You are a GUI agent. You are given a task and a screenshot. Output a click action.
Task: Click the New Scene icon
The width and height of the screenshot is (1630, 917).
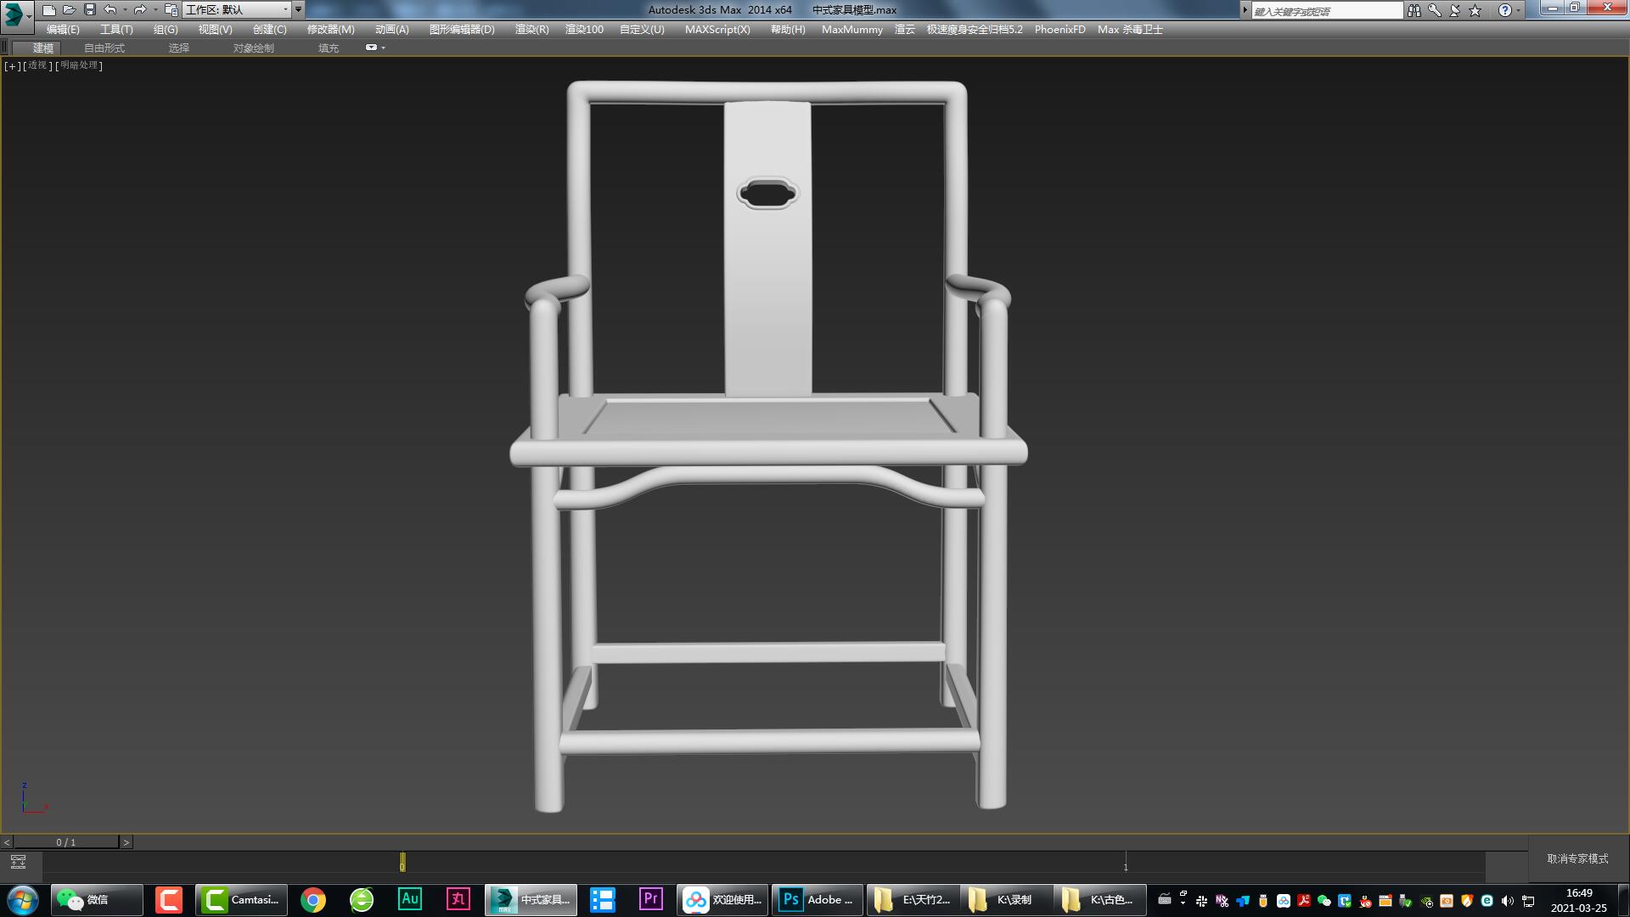click(49, 10)
